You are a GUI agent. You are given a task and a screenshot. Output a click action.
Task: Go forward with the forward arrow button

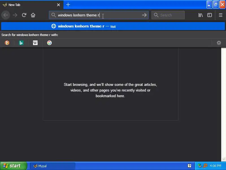tap(15, 15)
